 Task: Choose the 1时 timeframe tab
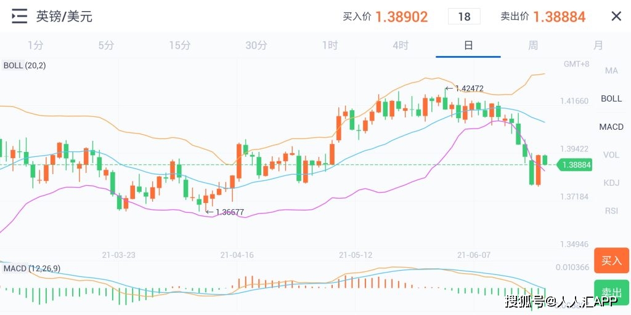point(330,46)
